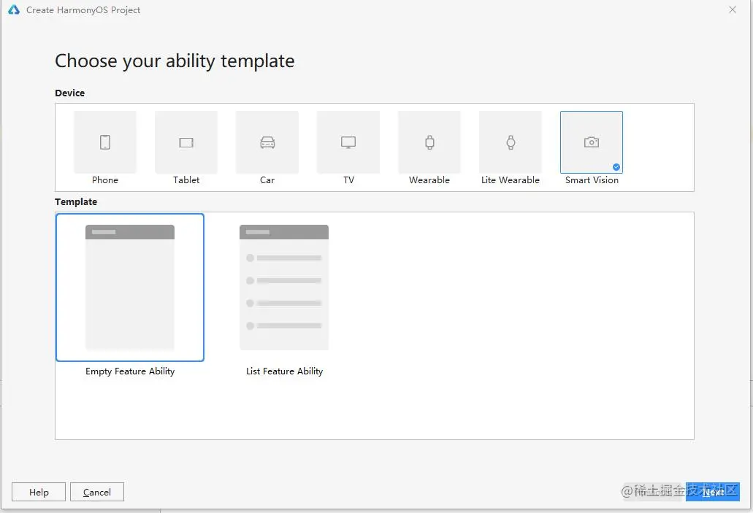Open Help for project creation
This screenshot has width=753, height=513.
[39, 492]
